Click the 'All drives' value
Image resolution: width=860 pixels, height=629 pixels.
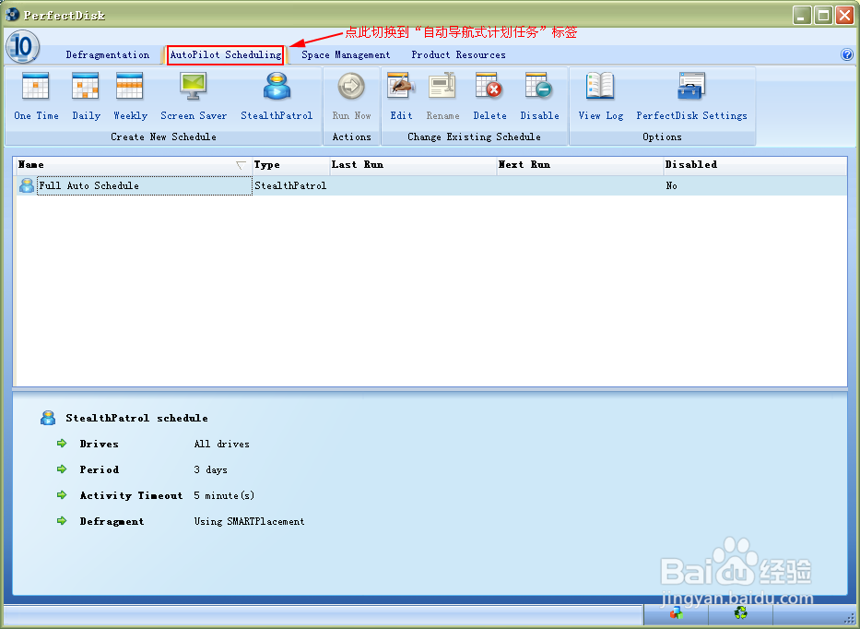point(221,444)
